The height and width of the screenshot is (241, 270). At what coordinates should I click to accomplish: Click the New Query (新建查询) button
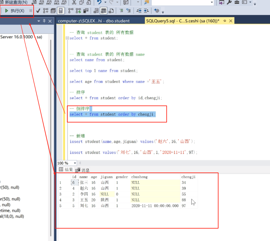[14, 2]
